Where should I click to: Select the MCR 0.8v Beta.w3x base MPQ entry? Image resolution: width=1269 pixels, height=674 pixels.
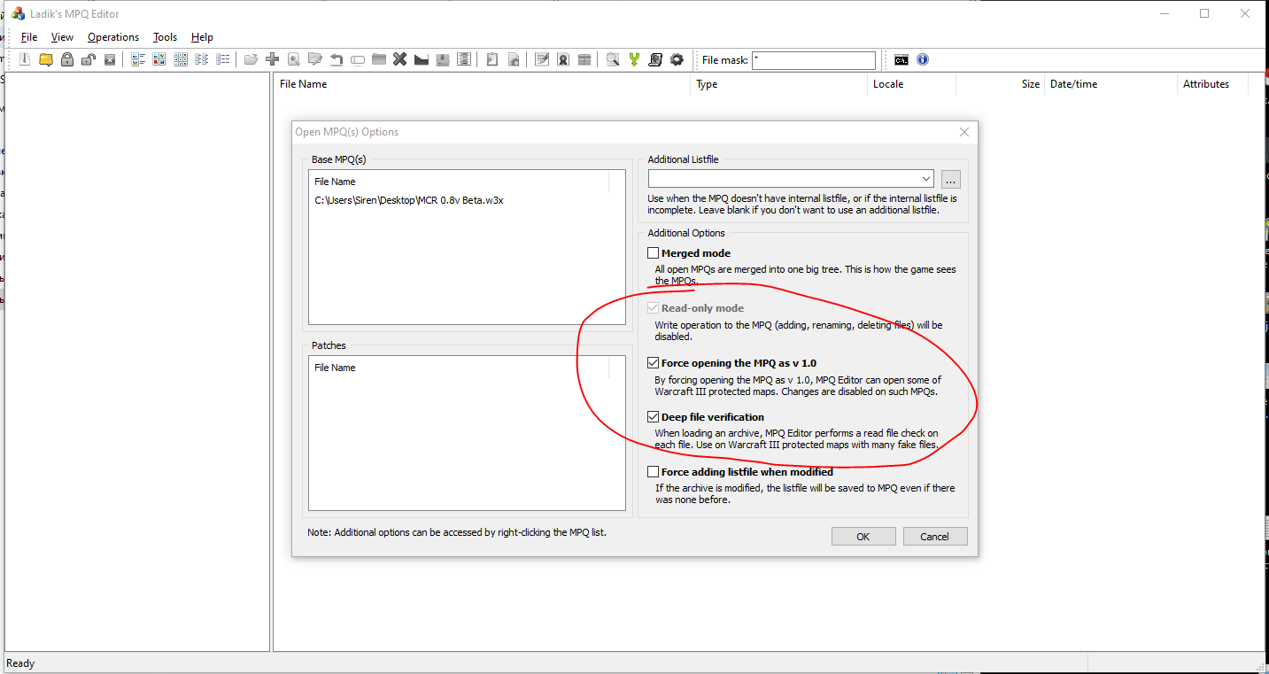click(409, 200)
